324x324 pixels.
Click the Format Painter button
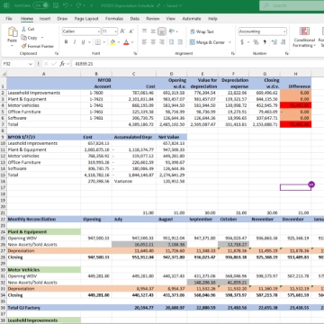pyautogui.click(x=38, y=46)
